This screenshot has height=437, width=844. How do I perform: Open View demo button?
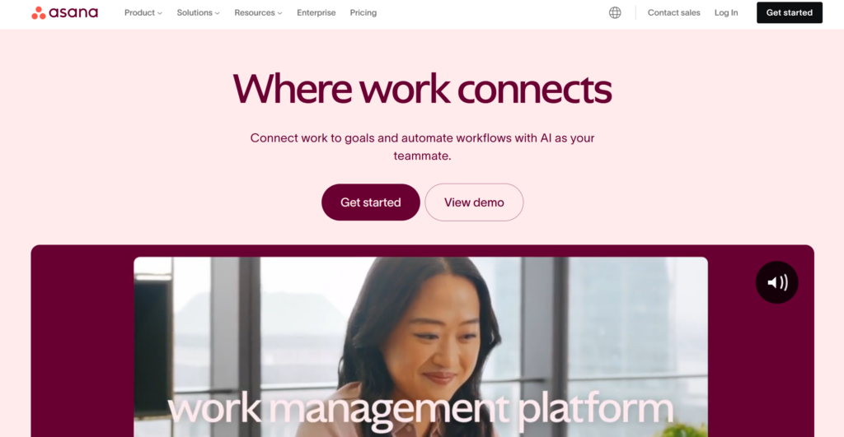coord(474,202)
